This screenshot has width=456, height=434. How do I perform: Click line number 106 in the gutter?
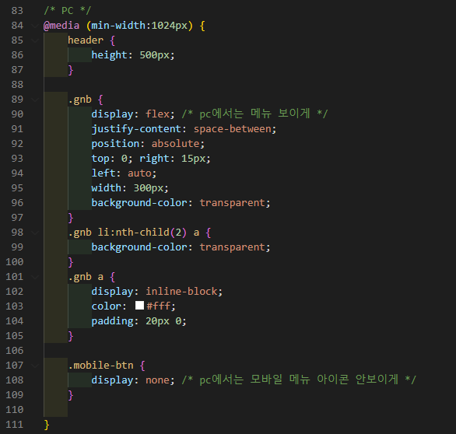[15, 351]
